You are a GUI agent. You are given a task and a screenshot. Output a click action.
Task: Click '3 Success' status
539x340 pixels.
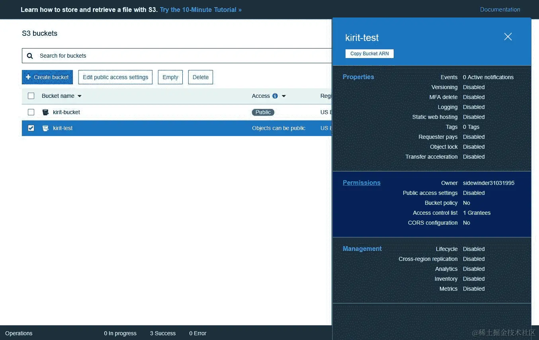click(x=163, y=333)
